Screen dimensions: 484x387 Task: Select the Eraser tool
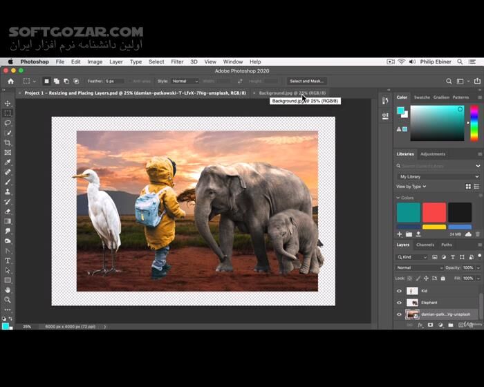(8, 211)
